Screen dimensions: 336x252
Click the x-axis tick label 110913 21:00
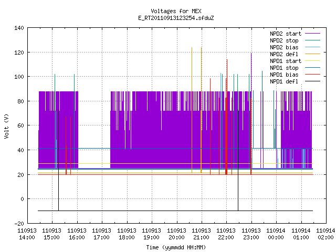coord(201,234)
